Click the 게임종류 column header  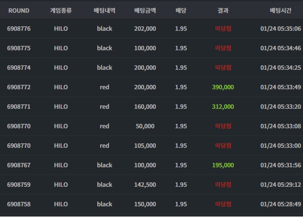click(x=61, y=10)
